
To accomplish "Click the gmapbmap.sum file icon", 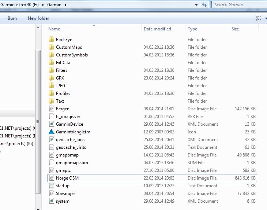I will [52, 163].
